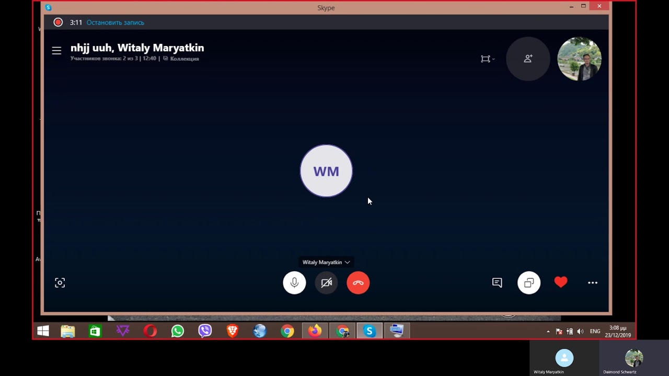Launch Google Chrome from the taskbar
Screen dimensions: 669x376
287,331
